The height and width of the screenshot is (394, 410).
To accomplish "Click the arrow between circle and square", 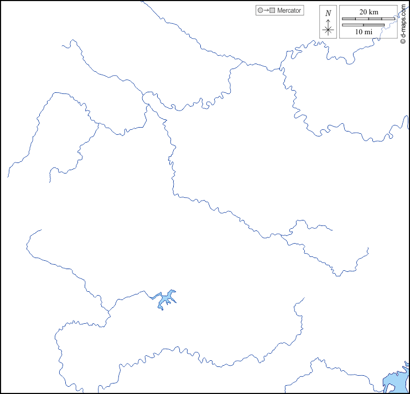I will [x=266, y=10].
